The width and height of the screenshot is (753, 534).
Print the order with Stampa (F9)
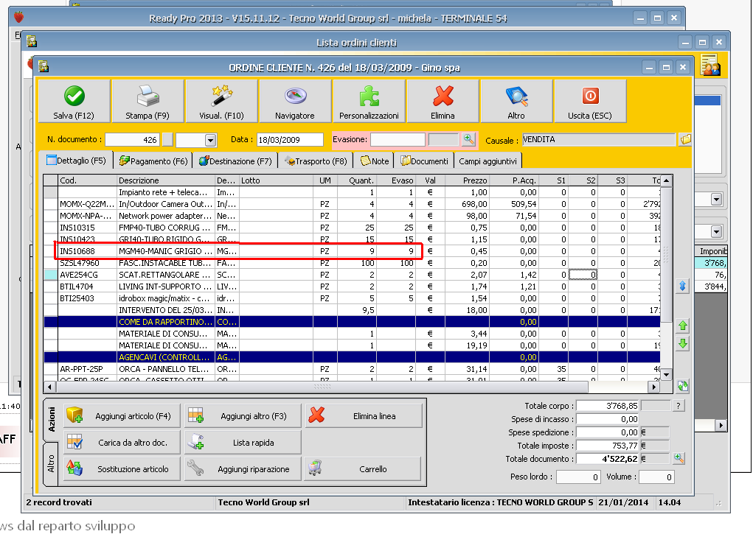(x=148, y=102)
